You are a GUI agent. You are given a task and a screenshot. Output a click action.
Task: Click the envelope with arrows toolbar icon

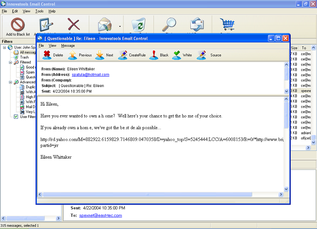click(197, 24)
